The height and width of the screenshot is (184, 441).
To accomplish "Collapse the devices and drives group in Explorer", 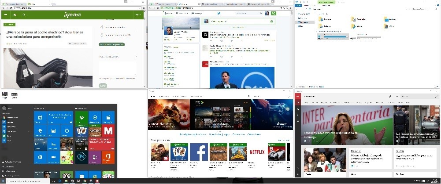I will [x=317, y=32].
